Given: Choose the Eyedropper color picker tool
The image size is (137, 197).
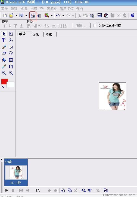Looking at the screenshot, I should point(4,67).
